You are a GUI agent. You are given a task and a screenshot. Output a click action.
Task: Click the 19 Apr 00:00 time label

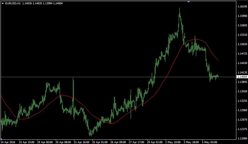(x=45, y=142)
